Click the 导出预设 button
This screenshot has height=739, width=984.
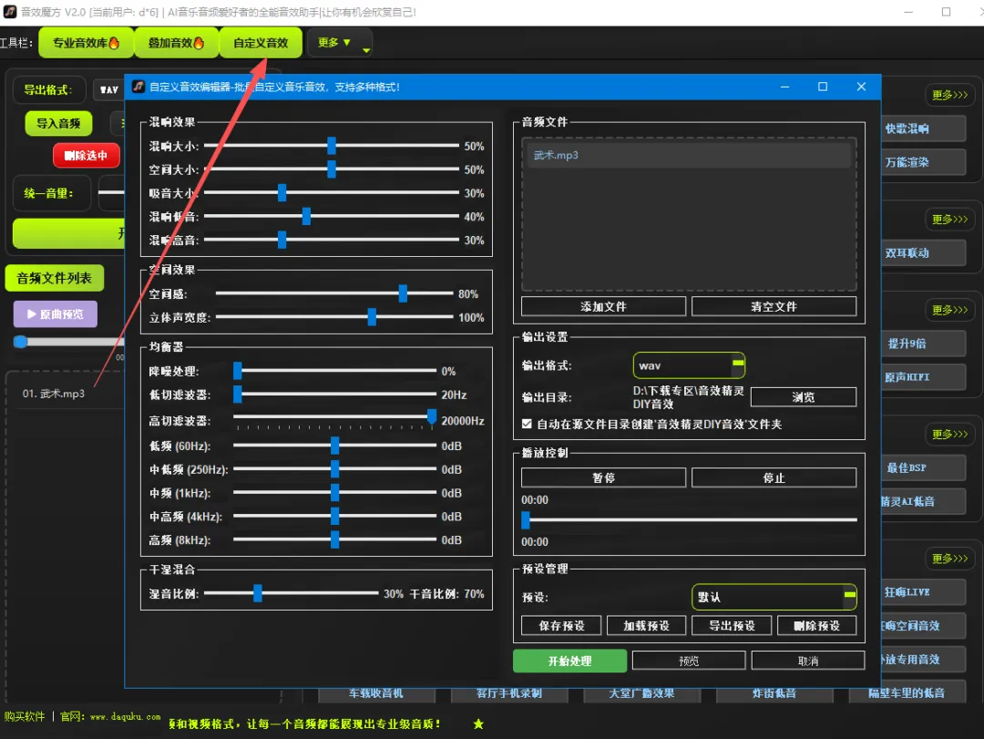(731, 625)
